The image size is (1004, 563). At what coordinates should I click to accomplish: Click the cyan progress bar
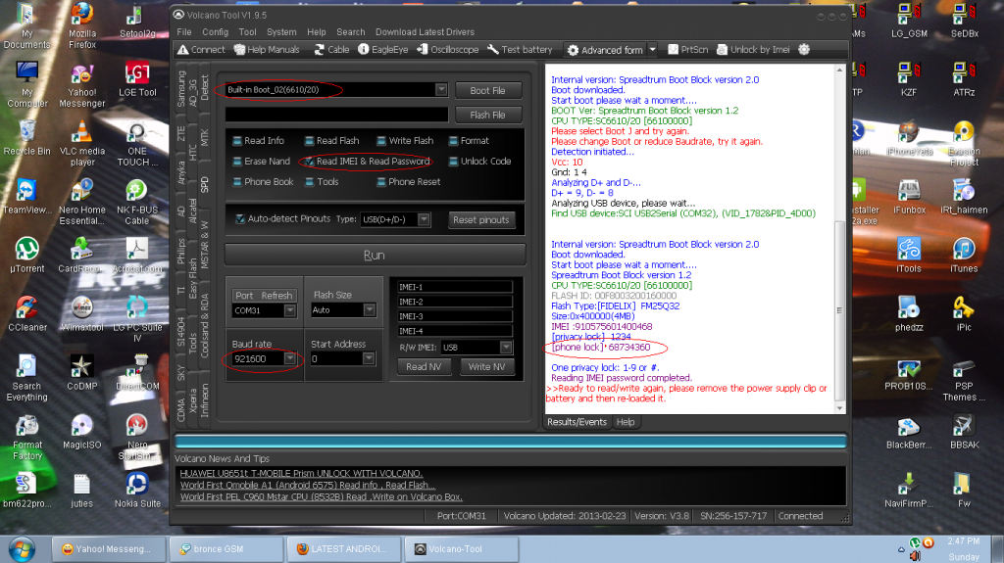click(x=511, y=441)
